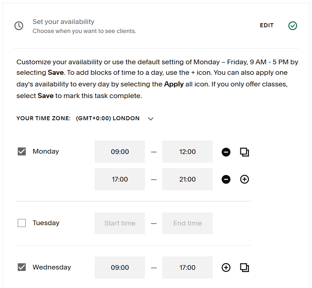Remove Monday's 09:00–12:00 time block
312x288 pixels.
(x=226, y=152)
